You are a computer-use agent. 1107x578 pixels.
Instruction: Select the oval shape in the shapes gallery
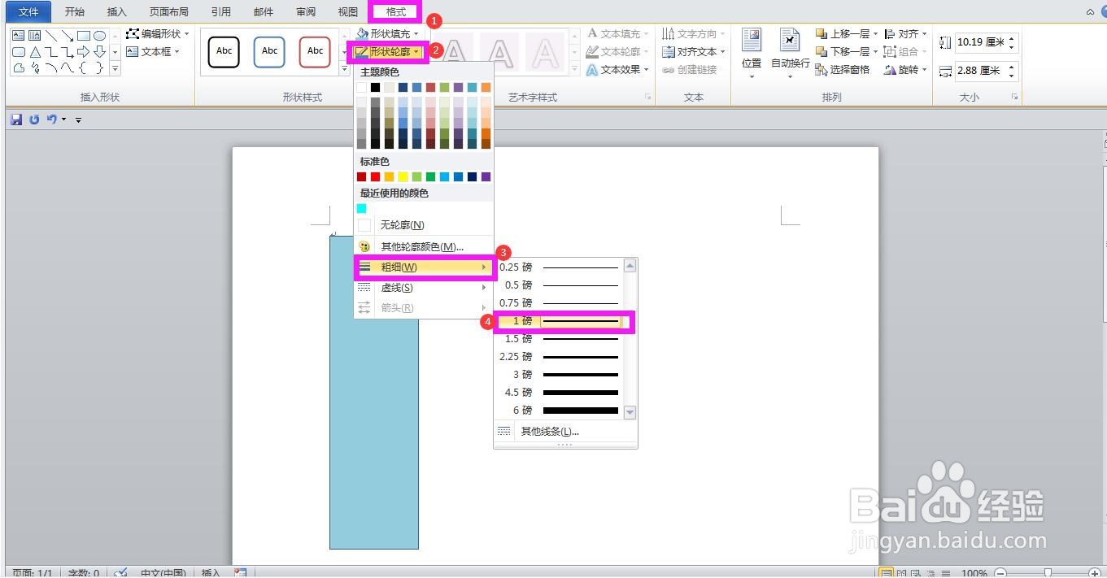click(99, 36)
